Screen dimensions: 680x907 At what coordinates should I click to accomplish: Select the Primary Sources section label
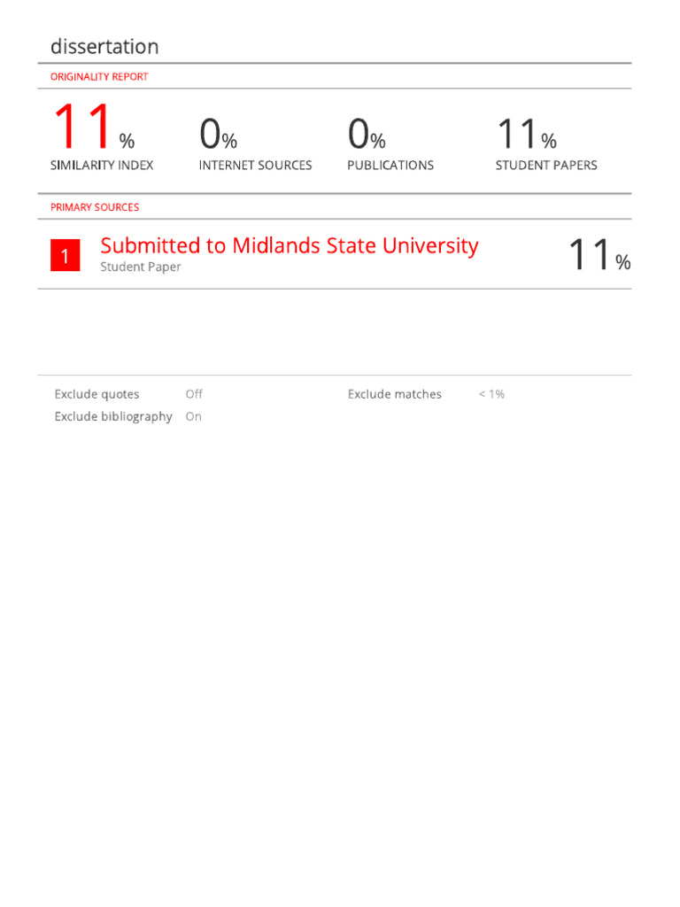95,207
